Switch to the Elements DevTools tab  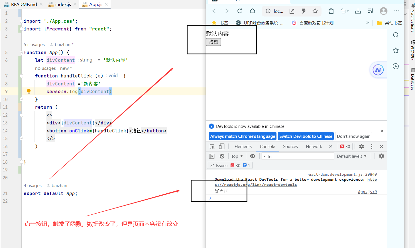[x=243, y=146]
